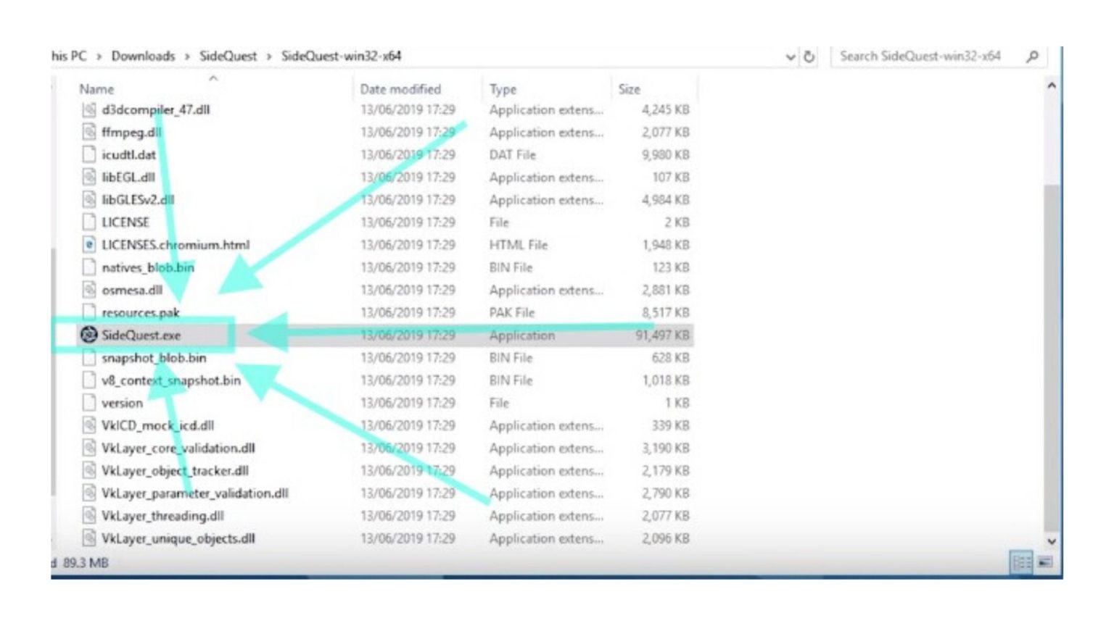Screen dimensions: 1114x626
Task: Switch to large icons view layout
Action: (x=1045, y=562)
